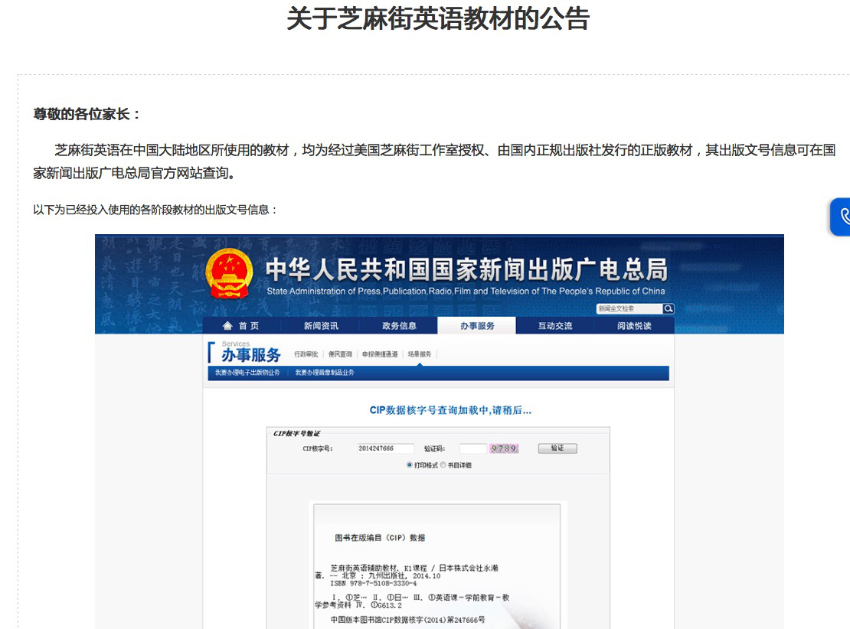The height and width of the screenshot is (629, 850).
Task: Open the 阅读悦读 navigation tab
Action: (x=634, y=326)
